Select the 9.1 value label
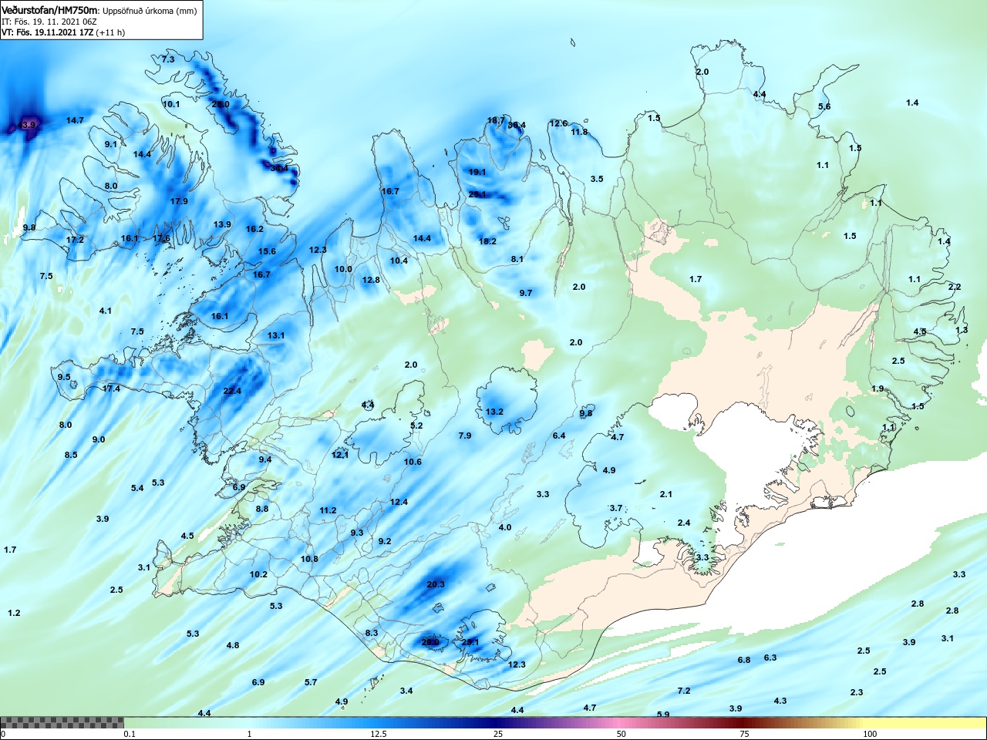This screenshot has height=740, width=987. (111, 144)
